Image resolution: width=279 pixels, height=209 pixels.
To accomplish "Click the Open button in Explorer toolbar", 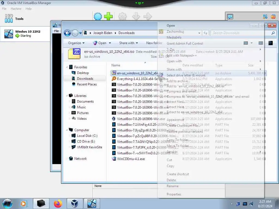I will point(100,43).
